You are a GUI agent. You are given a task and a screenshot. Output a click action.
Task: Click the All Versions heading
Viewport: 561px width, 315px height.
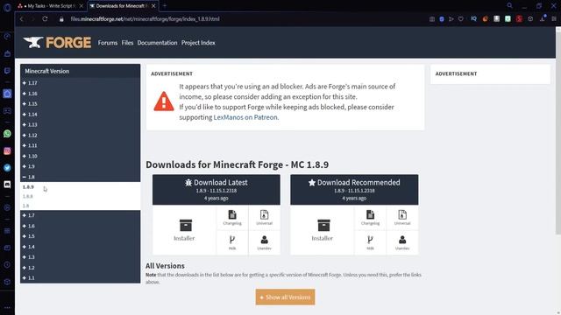coord(165,266)
